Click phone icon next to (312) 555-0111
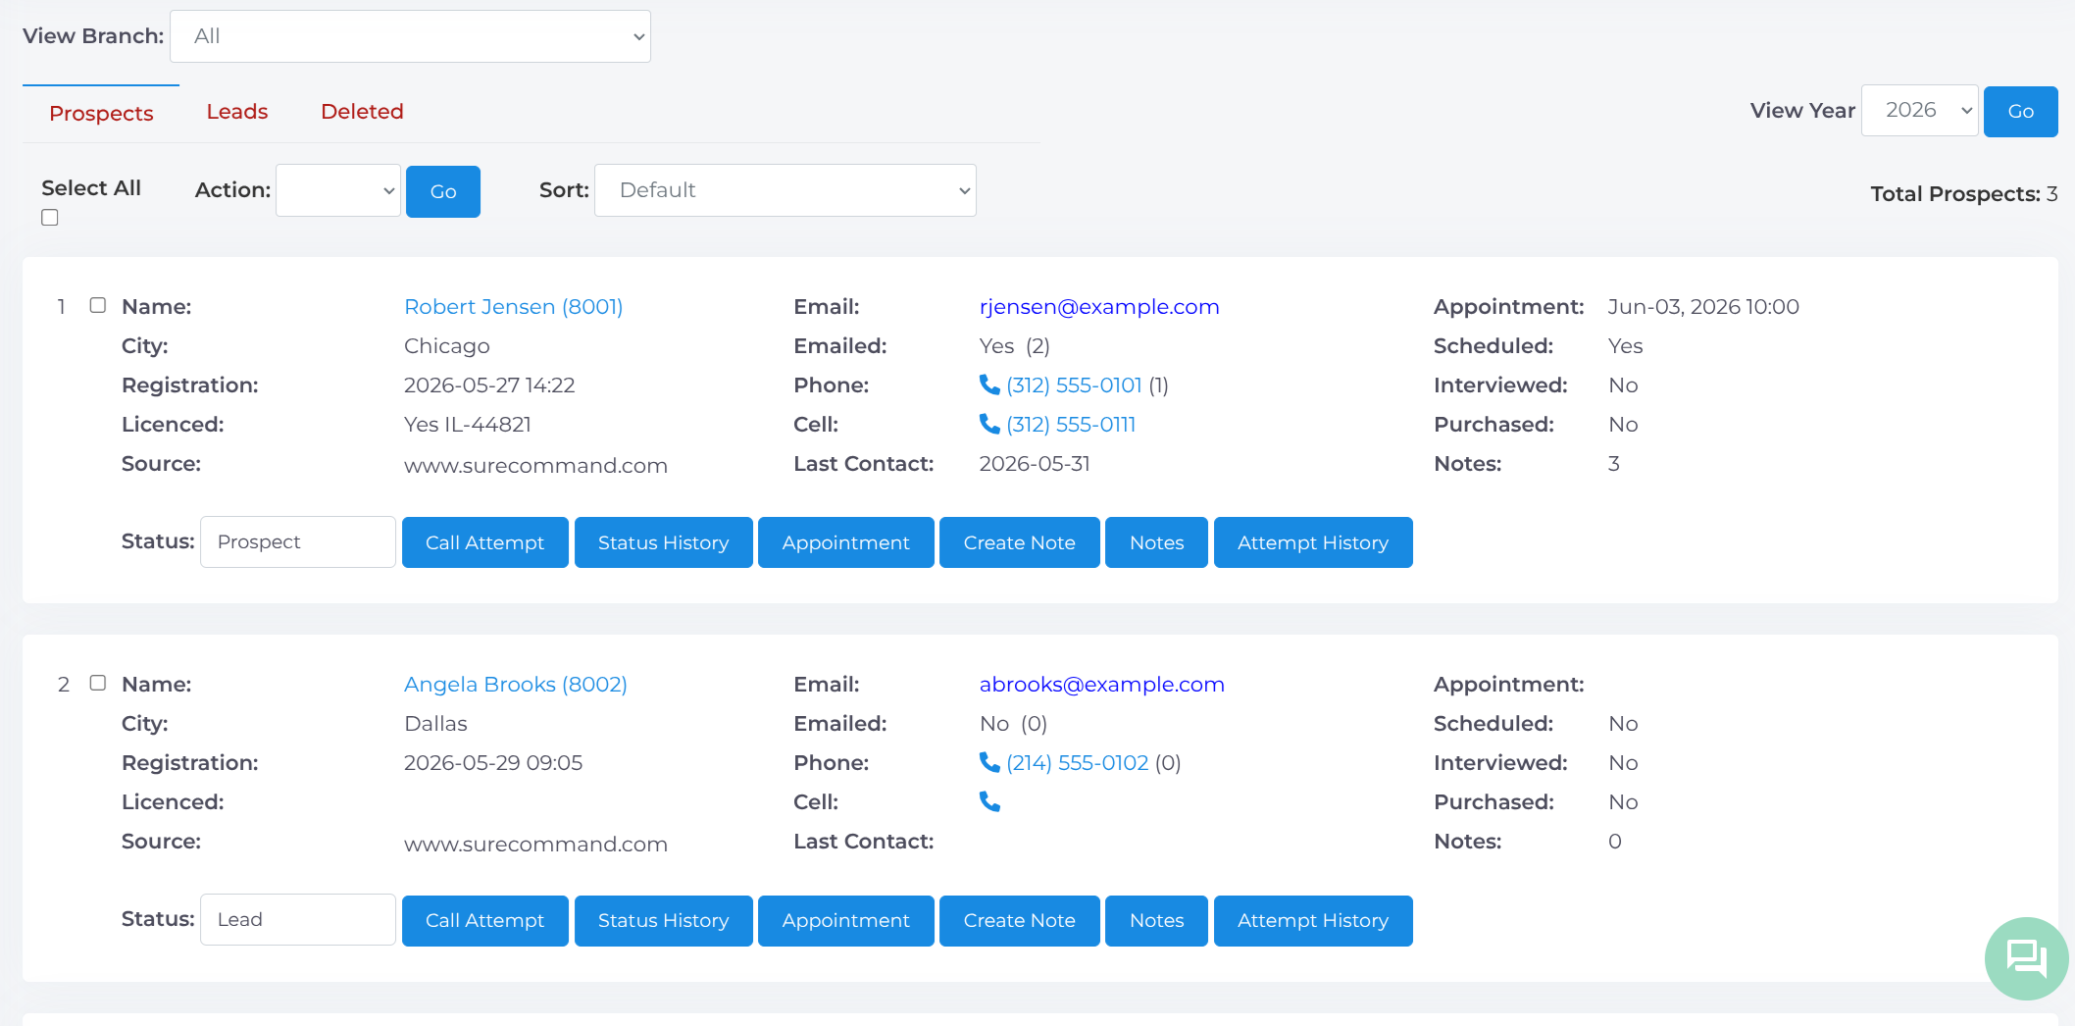The image size is (2075, 1026). tap(989, 424)
